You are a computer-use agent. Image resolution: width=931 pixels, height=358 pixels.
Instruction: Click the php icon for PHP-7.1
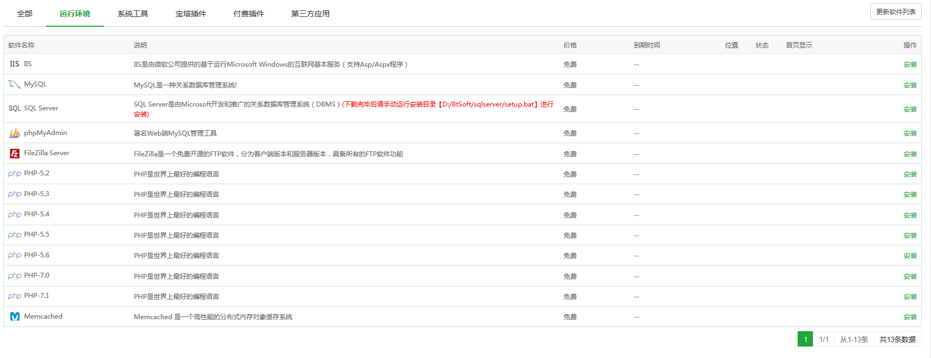click(15, 296)
